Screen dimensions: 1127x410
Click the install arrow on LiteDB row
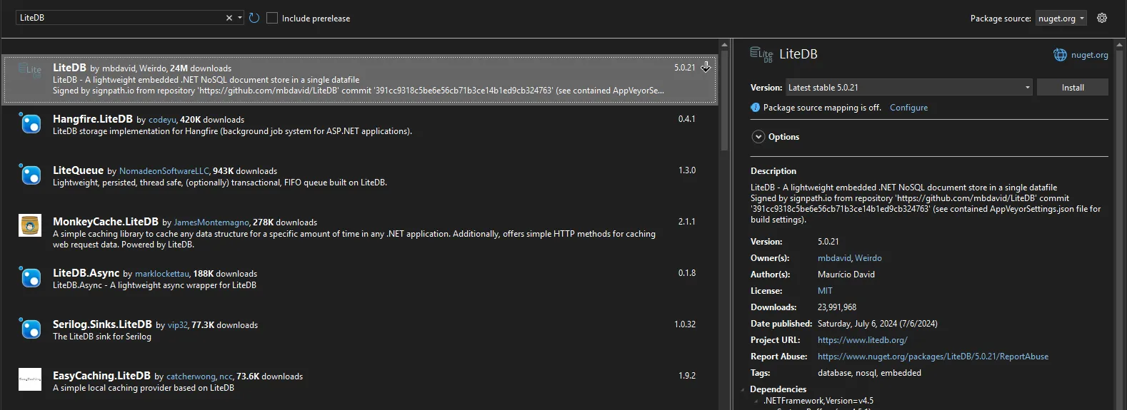click(x=706, y=67)
